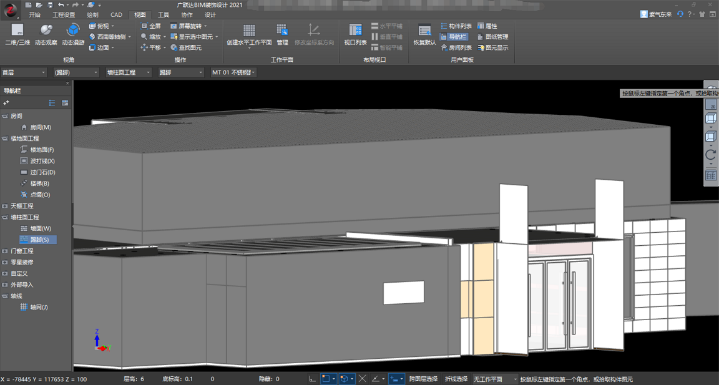
Task: Select 墙面(W) in navigation tree
Action: (x=41, y=228)
